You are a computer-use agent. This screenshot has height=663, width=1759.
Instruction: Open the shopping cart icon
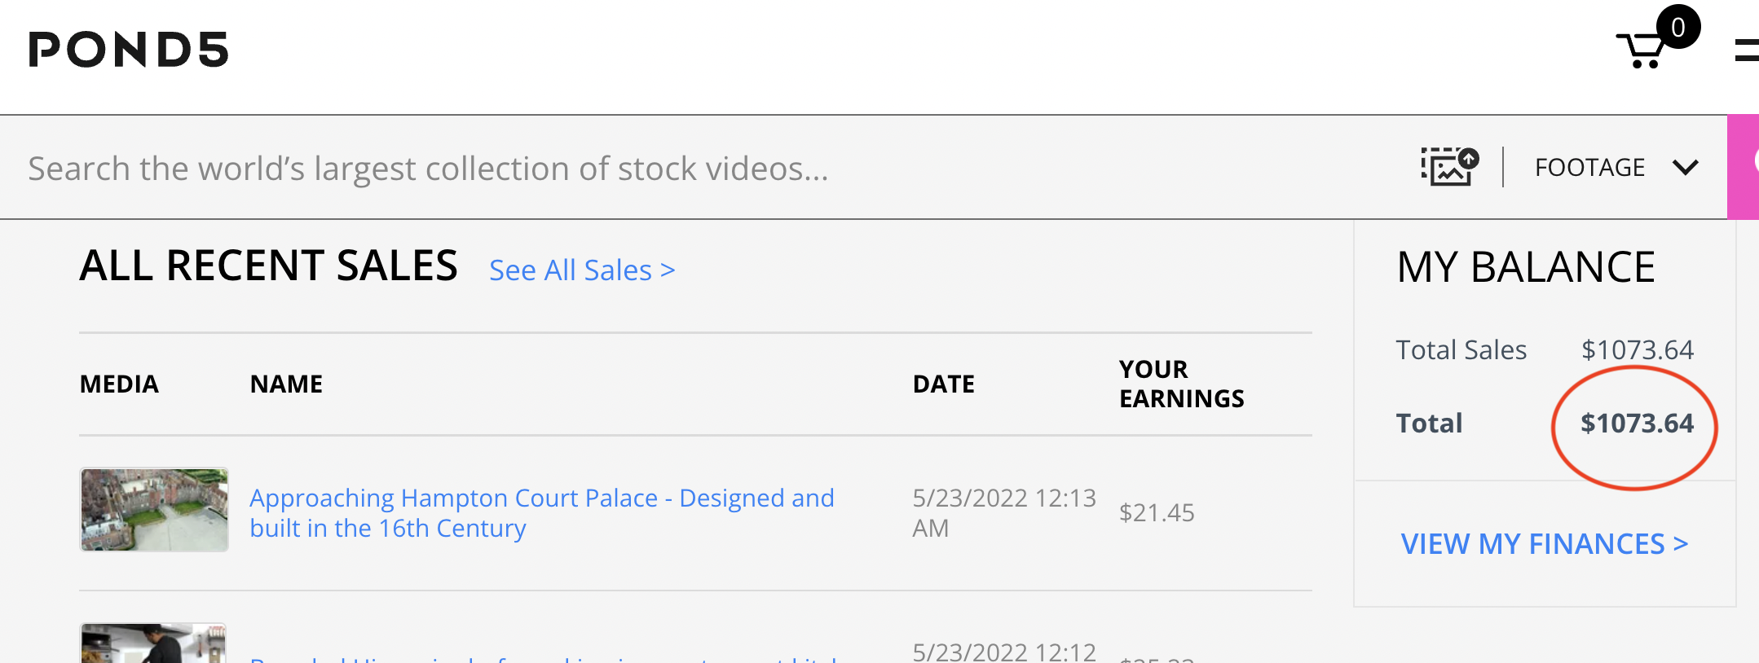[x=1641, y=50]
